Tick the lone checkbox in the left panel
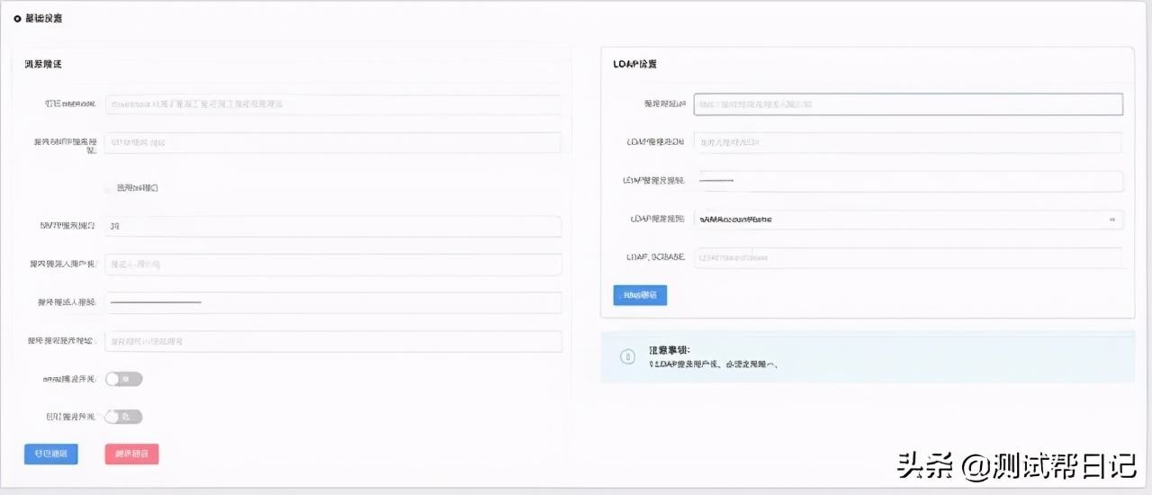Viewport: 1152px width, 495px height. 110,188
